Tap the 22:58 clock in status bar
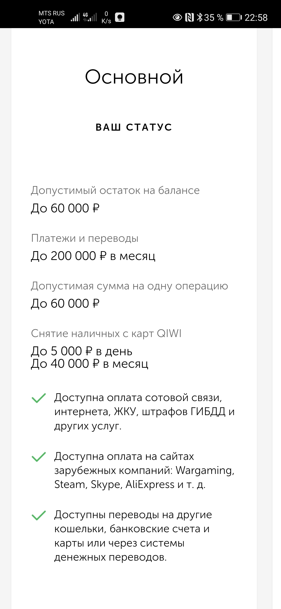Viewport: 281px width, 609px height. click(x=256, y=17)
